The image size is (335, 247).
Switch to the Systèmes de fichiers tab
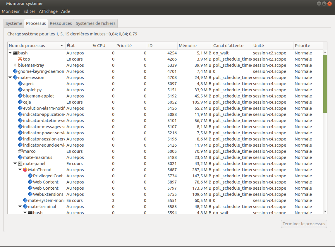pos(96,23)
